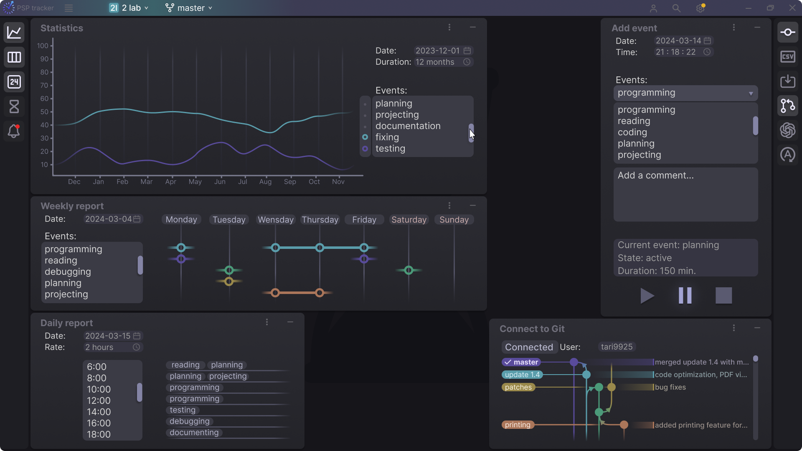Screen dimensions: 802x451
Task: Toggle the fixing series in Statistics
Action: 365,137
